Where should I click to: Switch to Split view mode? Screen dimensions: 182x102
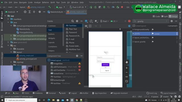(x=164, y=16)
